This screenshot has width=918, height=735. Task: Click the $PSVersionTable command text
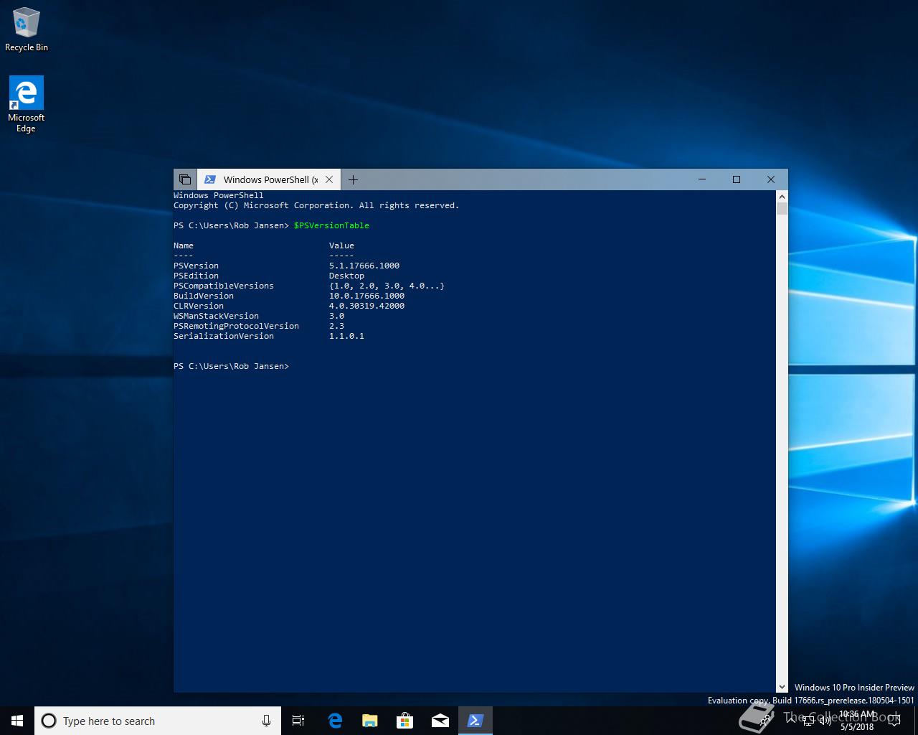click(331, 225)
